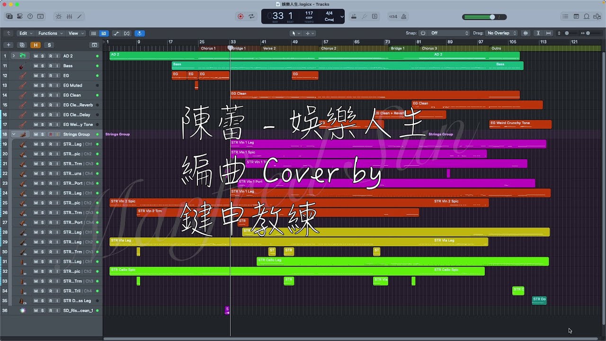
Task: Solo the EG Clean track
Action: click(x=43, y=95)
